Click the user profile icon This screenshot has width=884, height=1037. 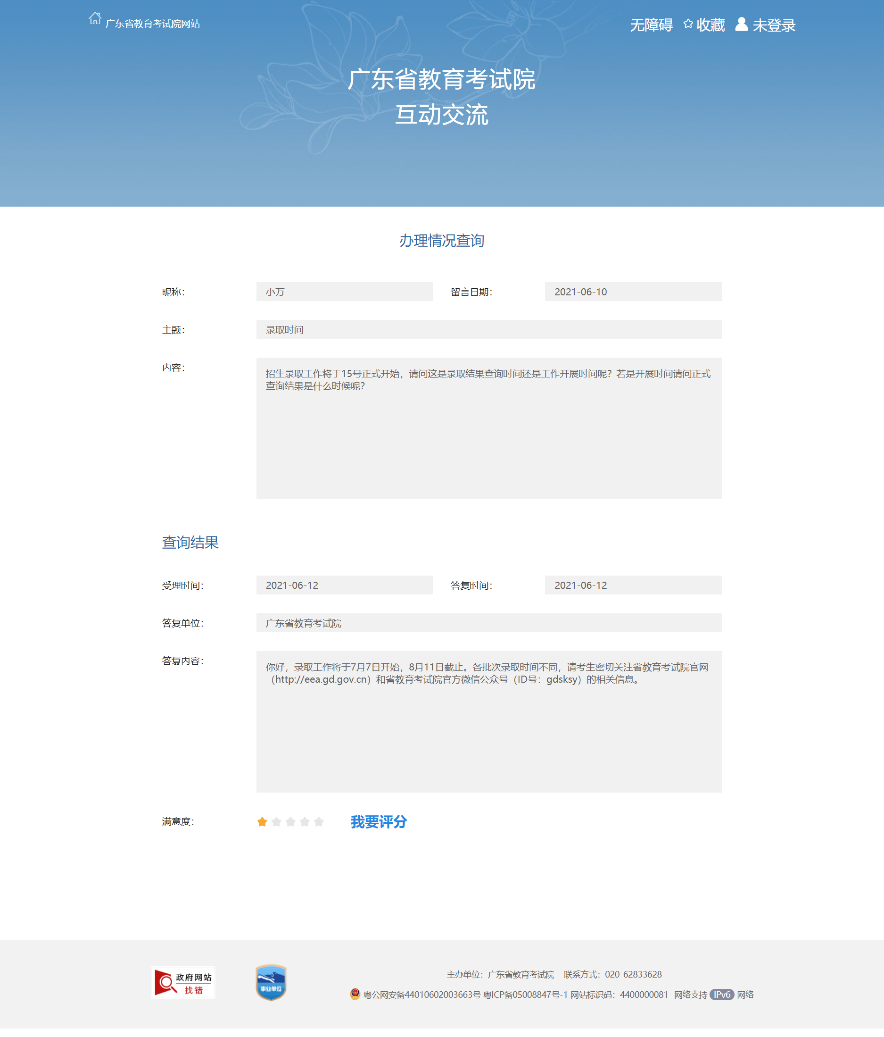(741, 24)
